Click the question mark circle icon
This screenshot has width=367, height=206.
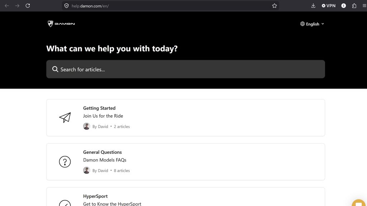[65, 162]
